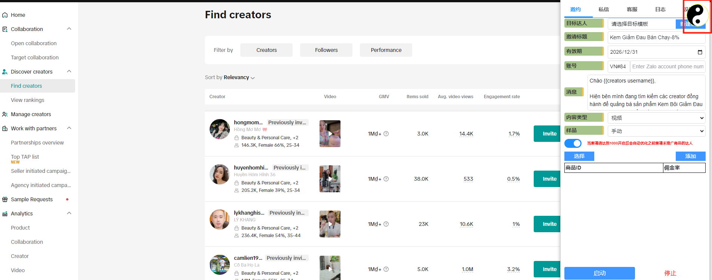Click the Zalo account phone number field

pos(667,66)
